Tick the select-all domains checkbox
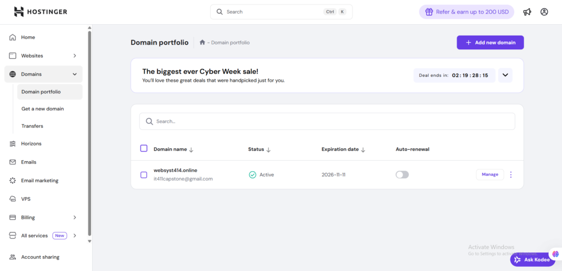The width and height of the screenshot is (562, 271). [144, 149]
